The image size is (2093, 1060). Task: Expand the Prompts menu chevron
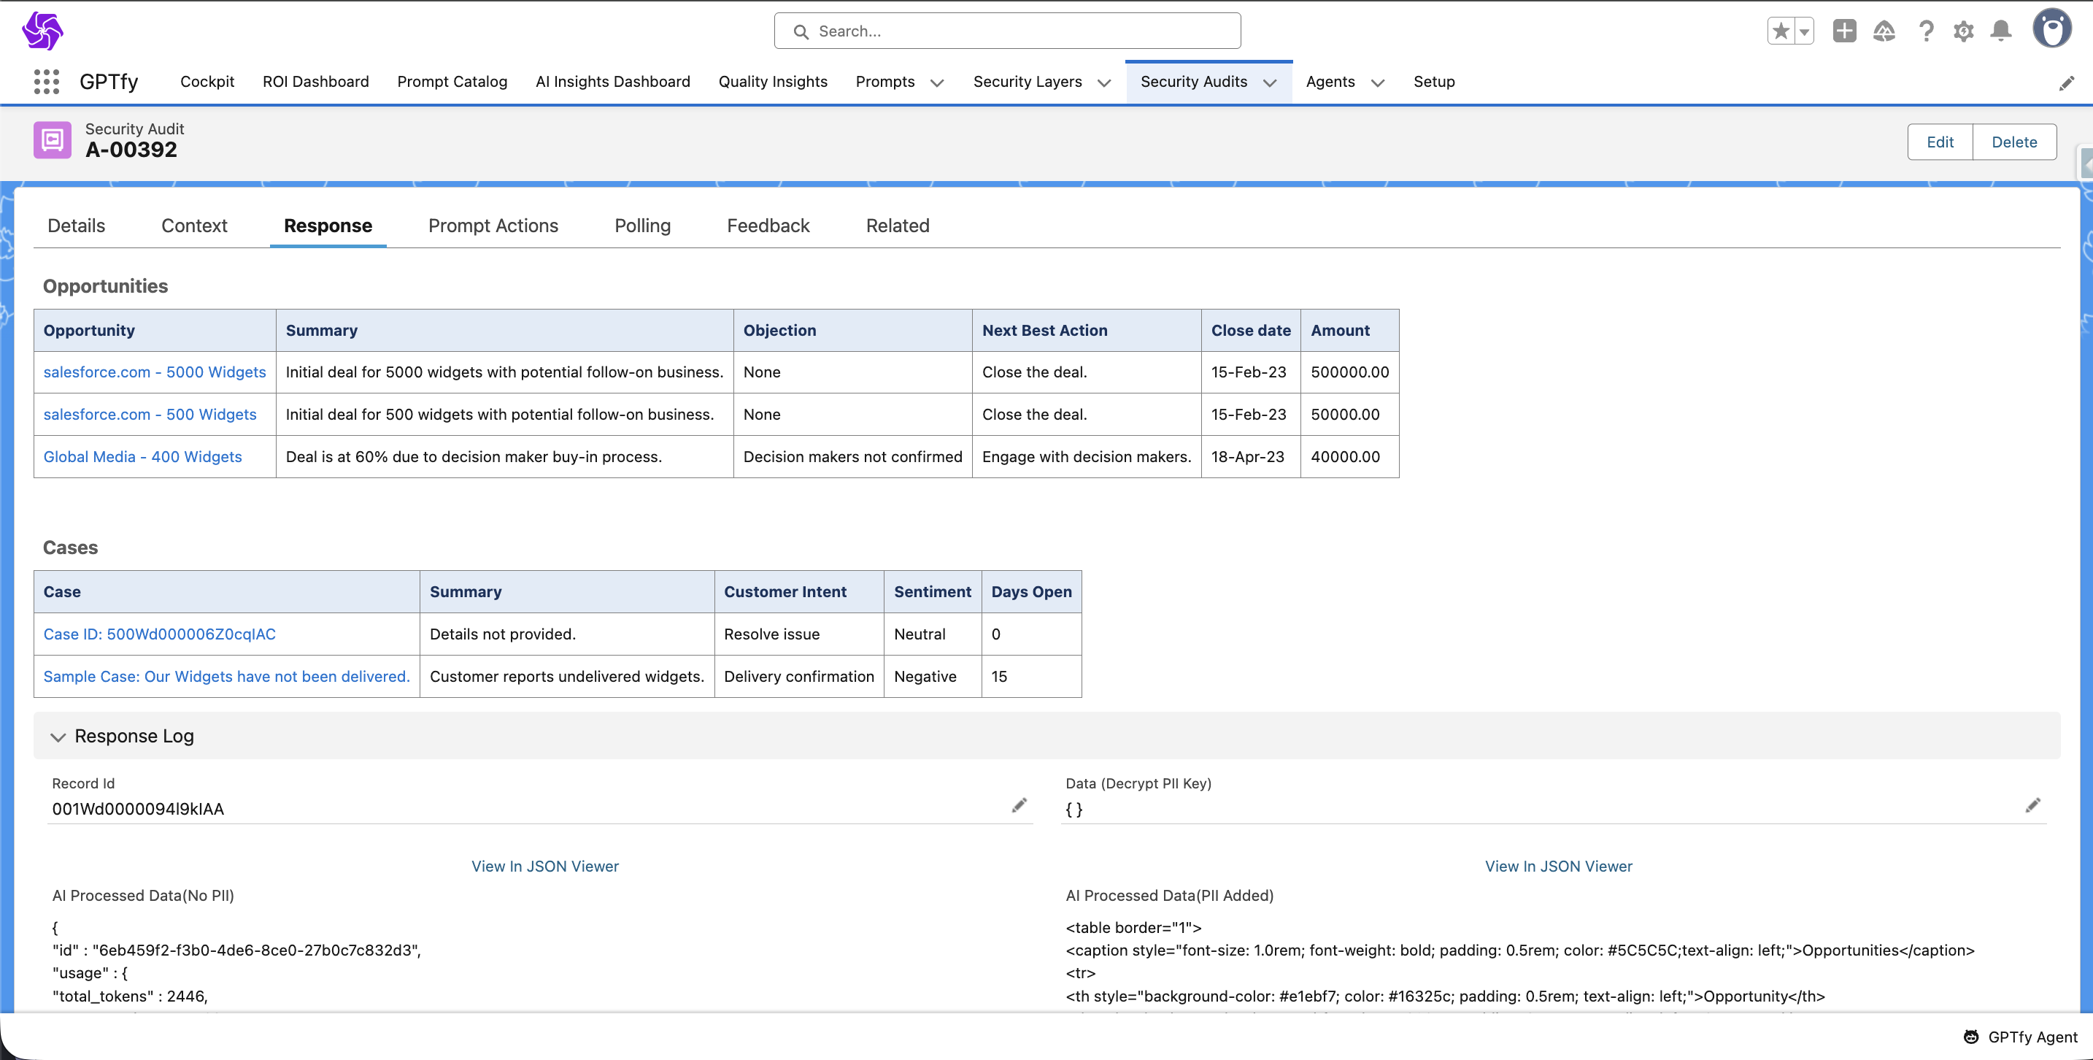click(x=937, y=83)
